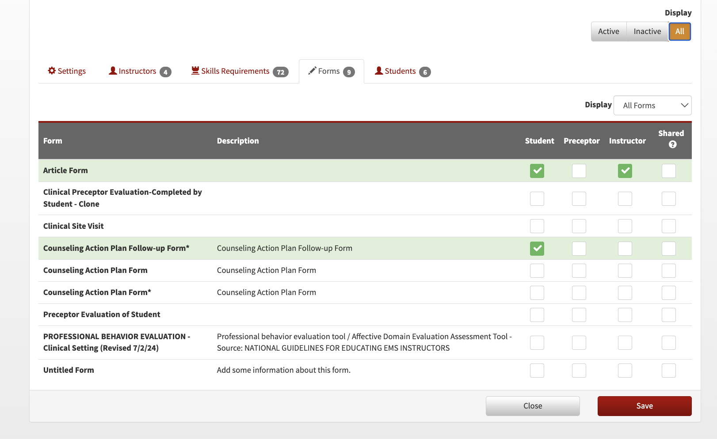Enable Shared for Article Form
717x439 pixels.
pos(669,171)
